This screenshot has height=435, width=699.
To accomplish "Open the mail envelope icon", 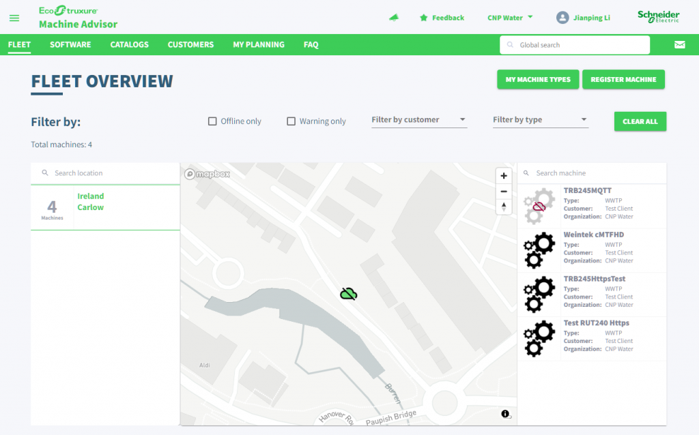I will pyautogui.click(x=679, y=44).
